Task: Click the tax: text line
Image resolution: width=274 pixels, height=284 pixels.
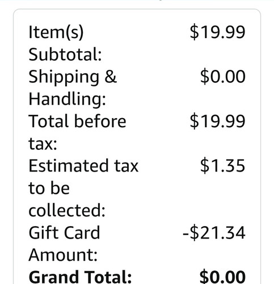Action: tap(43, 144)
